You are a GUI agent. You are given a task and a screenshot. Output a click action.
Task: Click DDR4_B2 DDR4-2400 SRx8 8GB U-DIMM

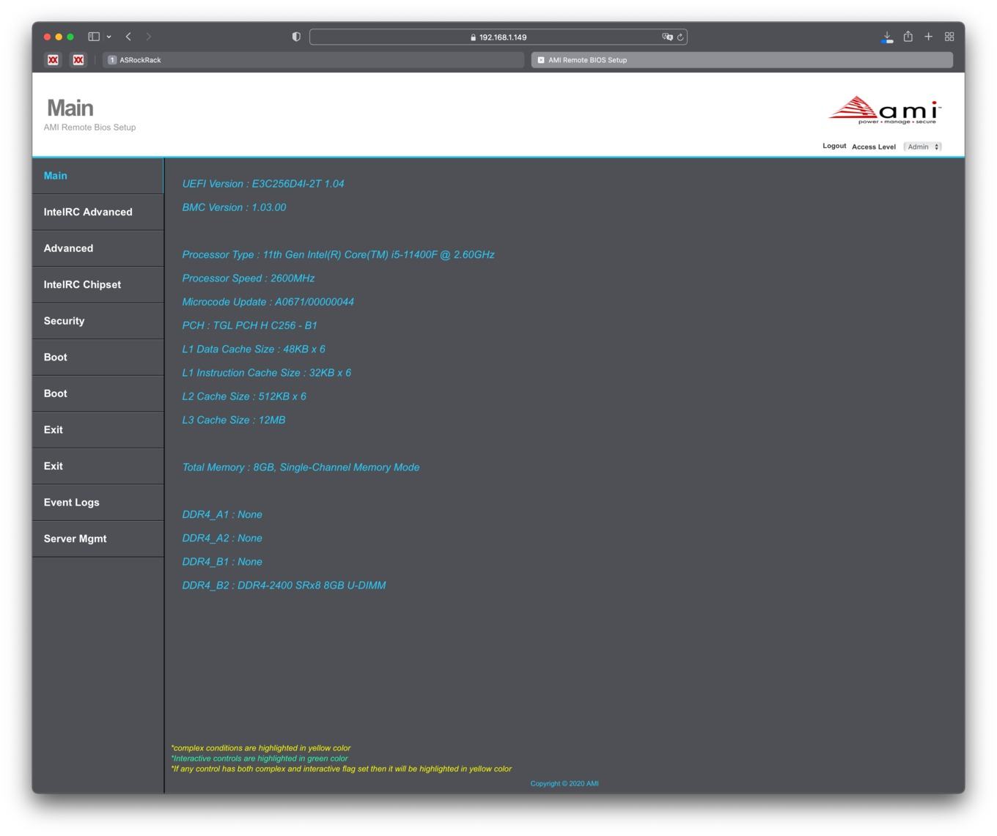pyautogui.click(x=284, y=585)
